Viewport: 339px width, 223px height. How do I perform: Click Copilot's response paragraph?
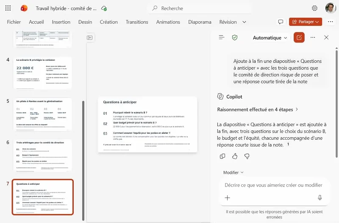pos(272,135)
